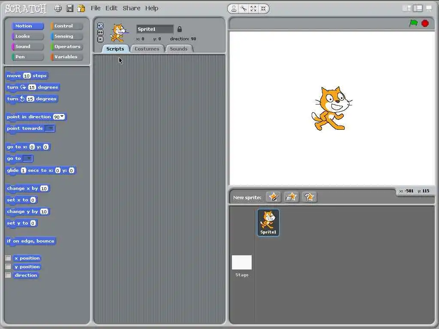Select the Control block category

66,26
